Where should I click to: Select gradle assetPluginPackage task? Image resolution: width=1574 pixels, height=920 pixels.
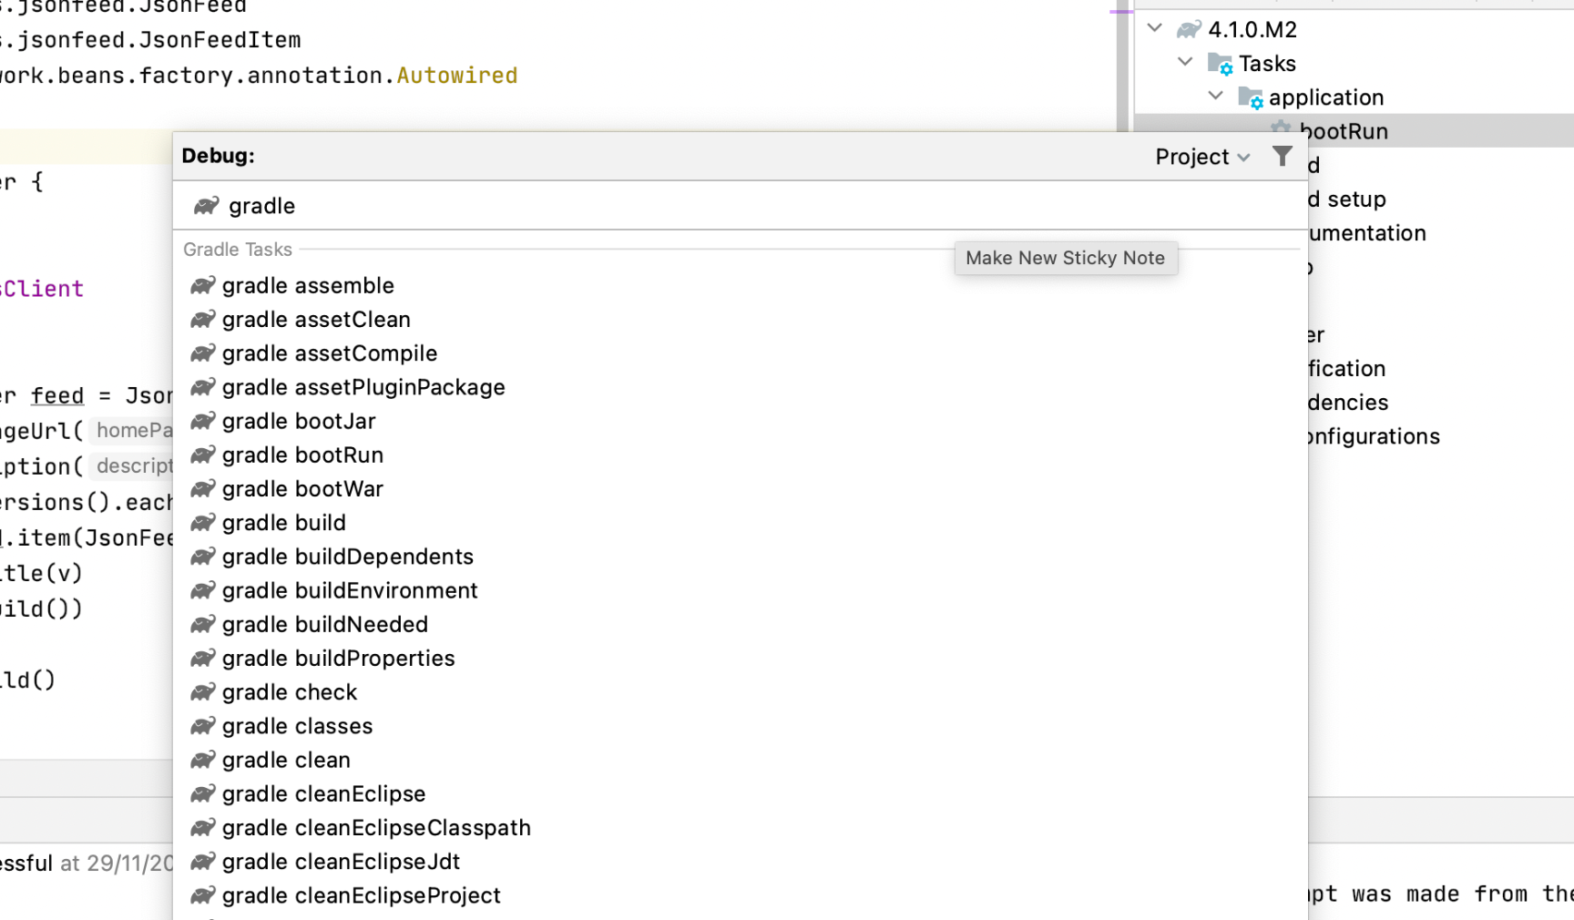pyautogui.click(x=740, y=387)
